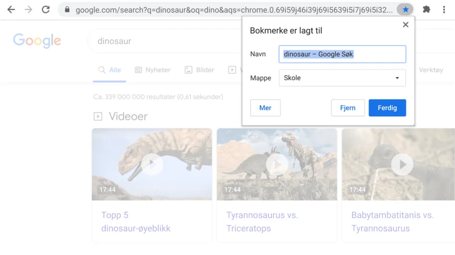Open the Tyrannosaurus vs. Triceratops link

(x=262, y=222)
